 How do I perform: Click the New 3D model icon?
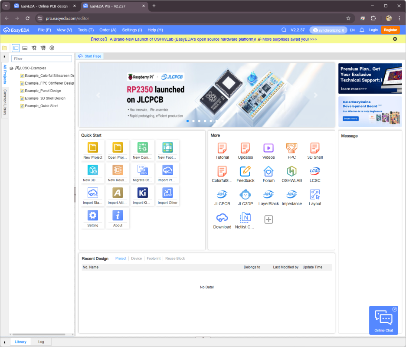point(93,170)
